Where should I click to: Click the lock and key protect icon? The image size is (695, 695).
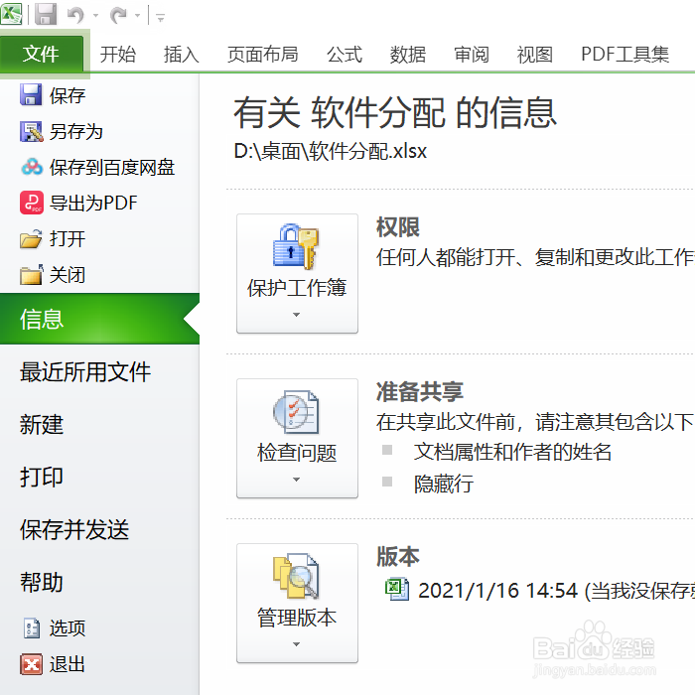[x=296, y=247]
